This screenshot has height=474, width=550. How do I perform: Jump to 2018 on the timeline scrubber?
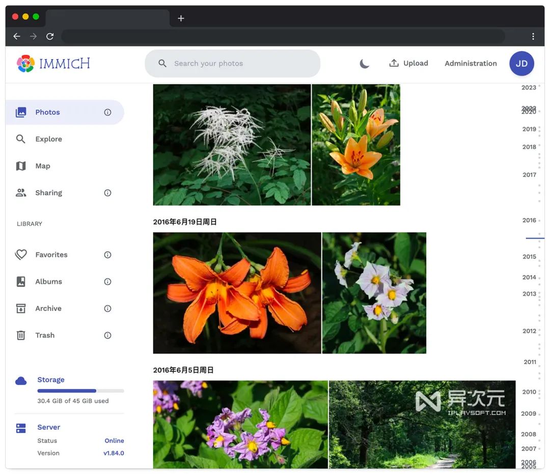coord(529,147)
